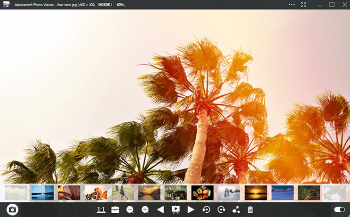Click the screenshot camera icon
The height and width of the screenshot is (217, 350).
[12, 209]
